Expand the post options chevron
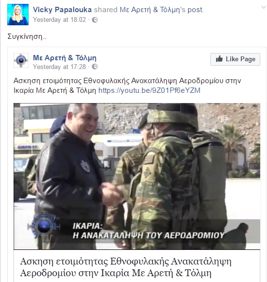The image size is (267, 282). [x=264, y=8]
